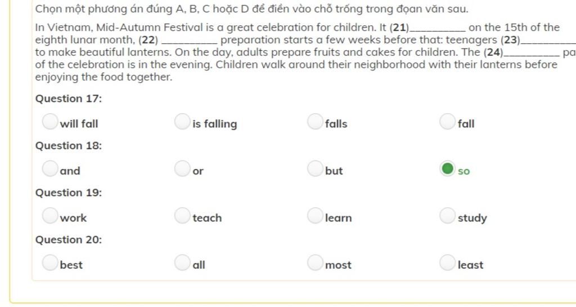Pick the 'falls' answer option
Image resolution: width=576 pixels, height=307 pixels.
point(315,122)
